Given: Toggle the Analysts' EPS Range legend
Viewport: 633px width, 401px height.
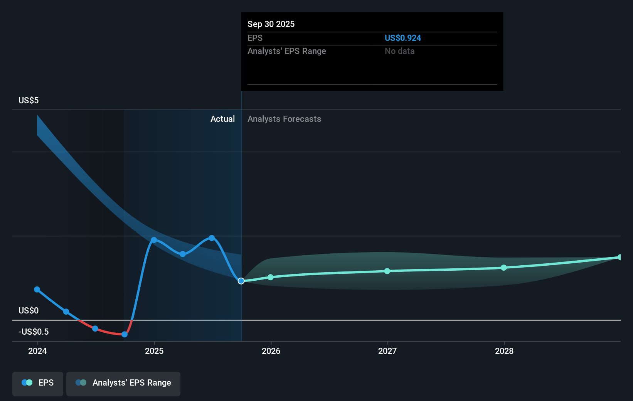Looking at the screenshot, I should 123,383.
